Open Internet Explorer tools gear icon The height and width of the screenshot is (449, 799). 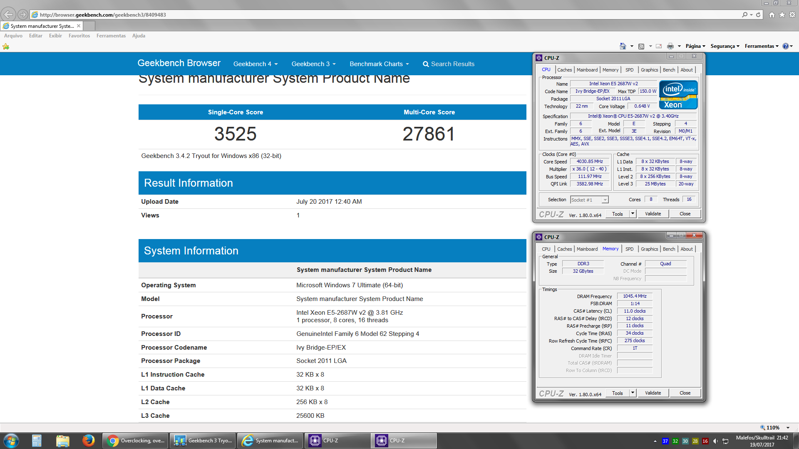coord(792,15)
